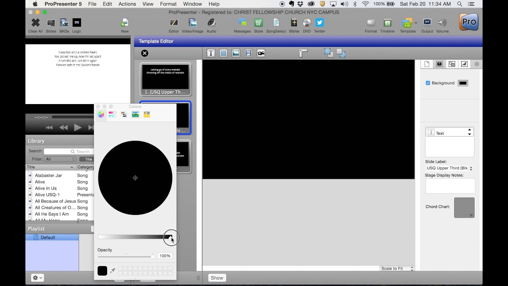Viewport: 508px width, 286px height.
Task: Open the gear action menu below playlist
Action: pyautogui.click(x=37, y=278)
